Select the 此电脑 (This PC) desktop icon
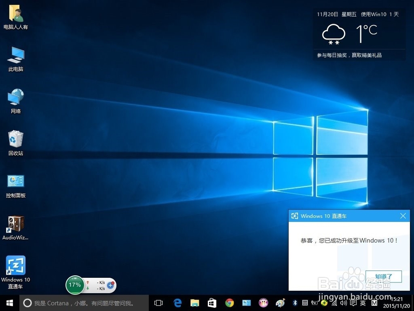Image resolution: width=414 pixels, height=311 pixels. 16,59
